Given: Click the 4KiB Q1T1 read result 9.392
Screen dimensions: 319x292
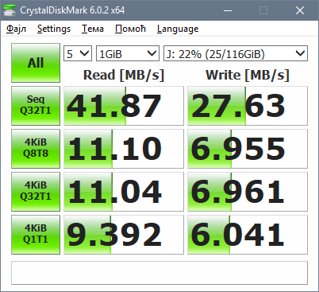Looking at the screenshot, I should coord(124,235).
